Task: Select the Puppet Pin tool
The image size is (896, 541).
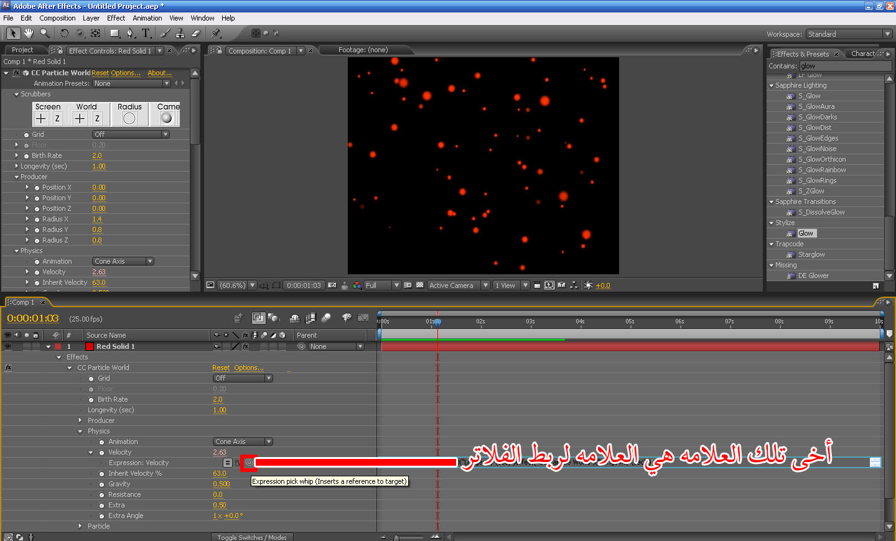Action: click(216, 33)
